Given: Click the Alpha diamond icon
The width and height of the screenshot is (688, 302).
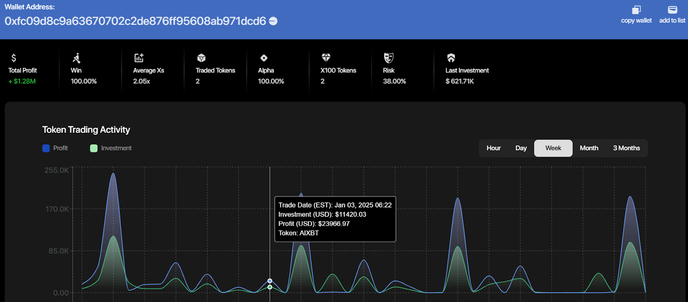Looking at the screenshot, I should (x=264, y=58).
